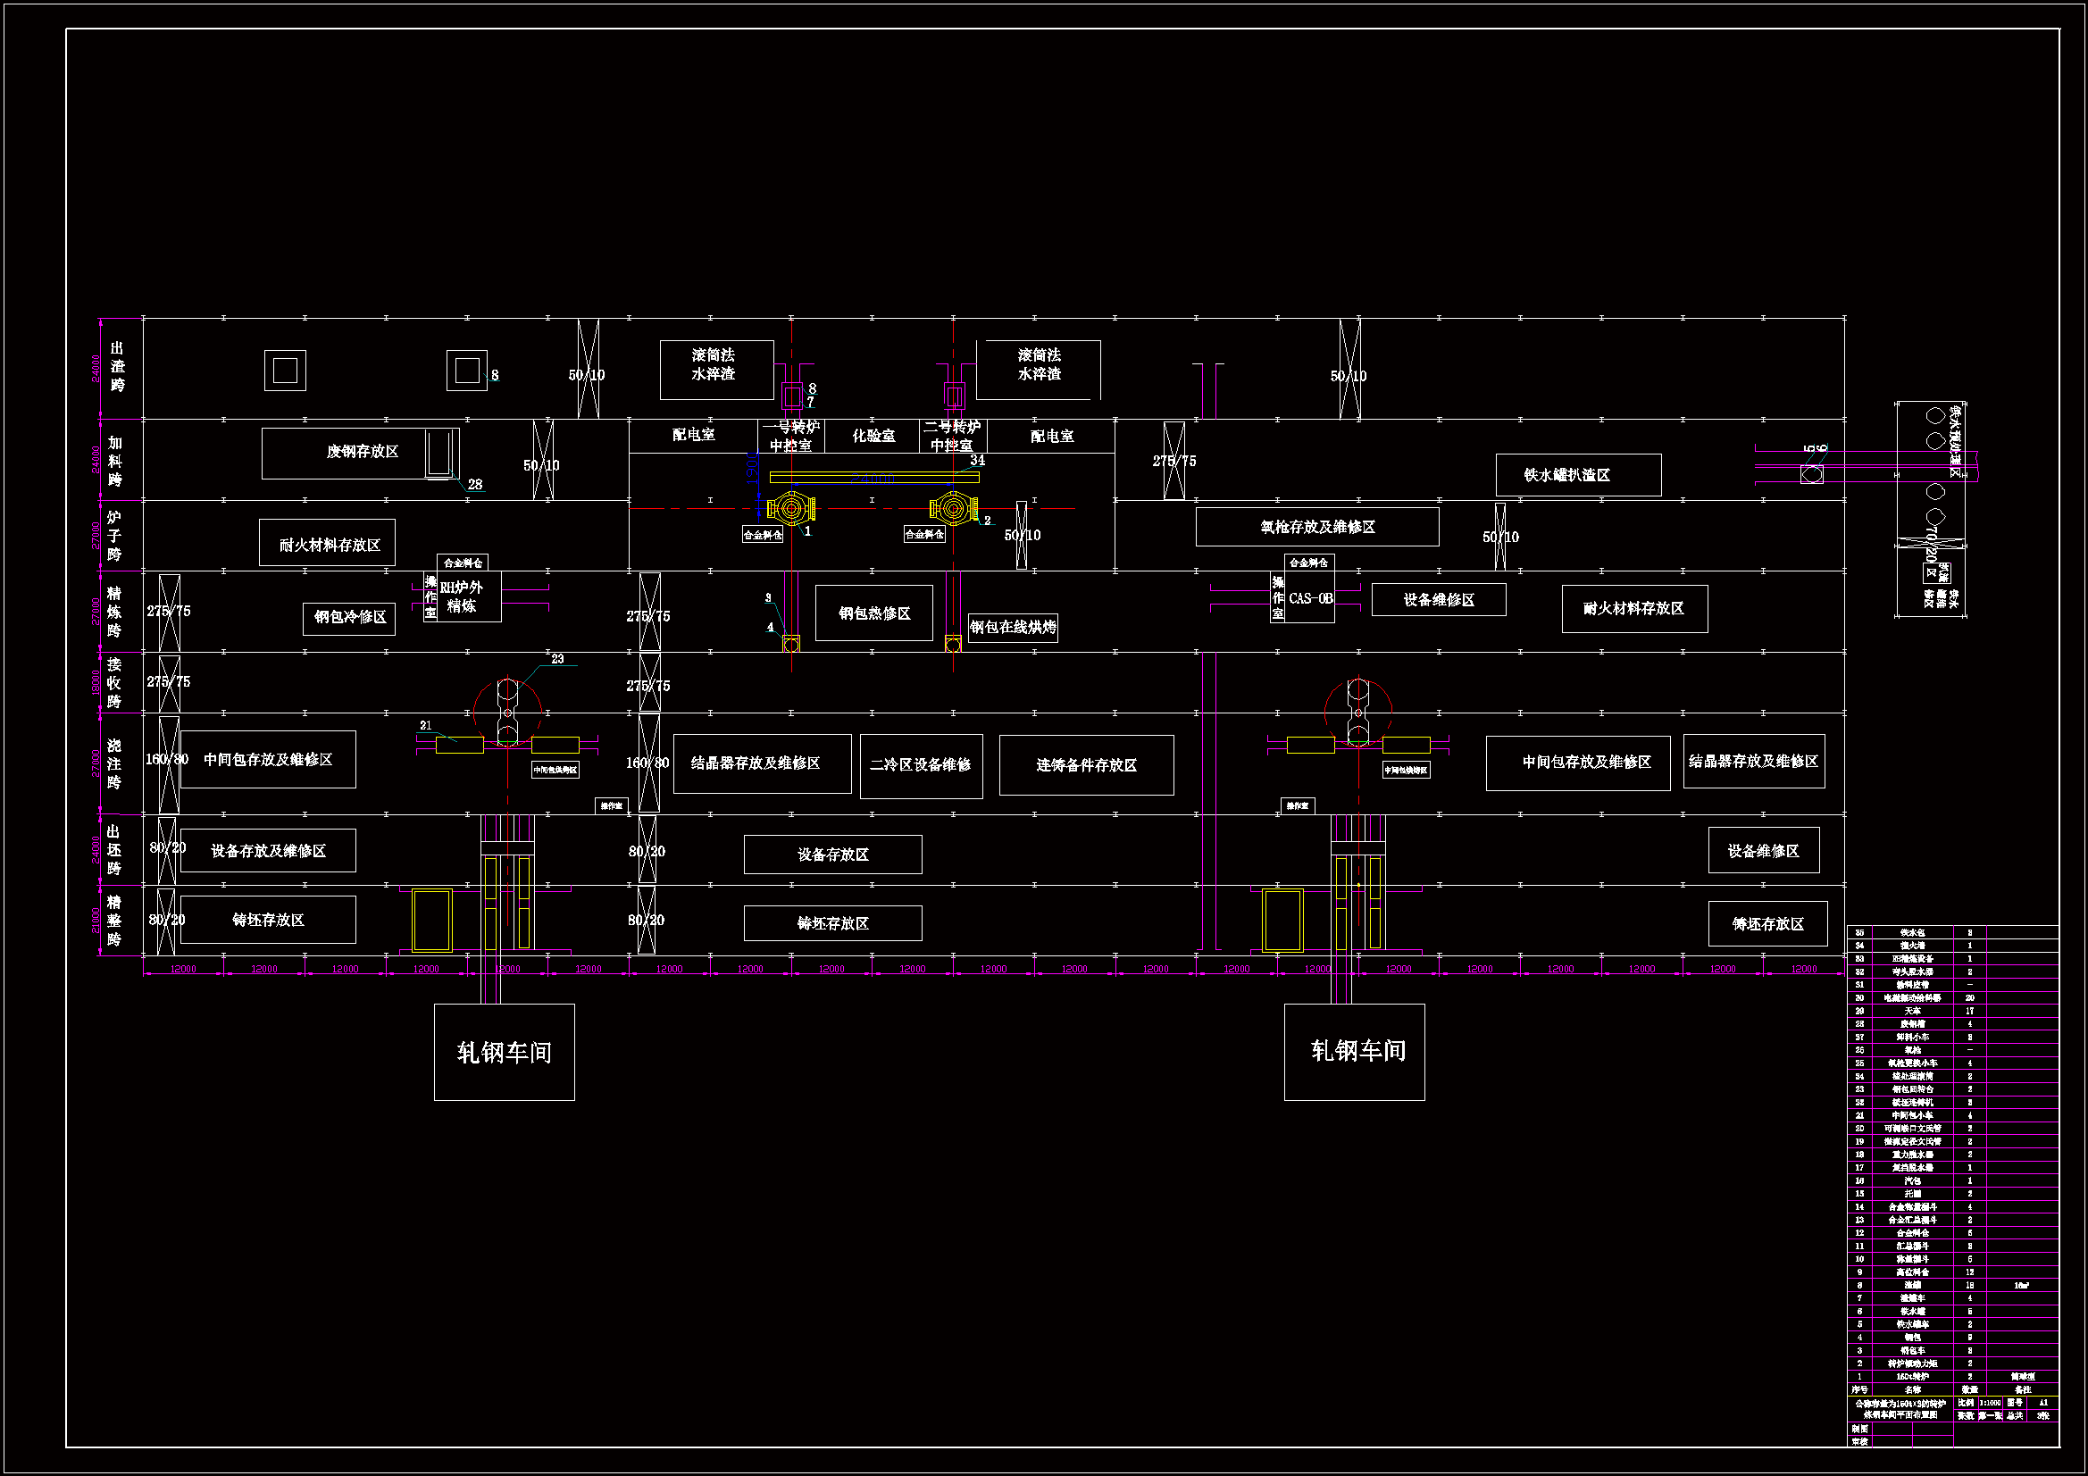Click the 一号转炉中控室 room label
Viewport: 2088px width, 1476px height.
click(790, 437)
